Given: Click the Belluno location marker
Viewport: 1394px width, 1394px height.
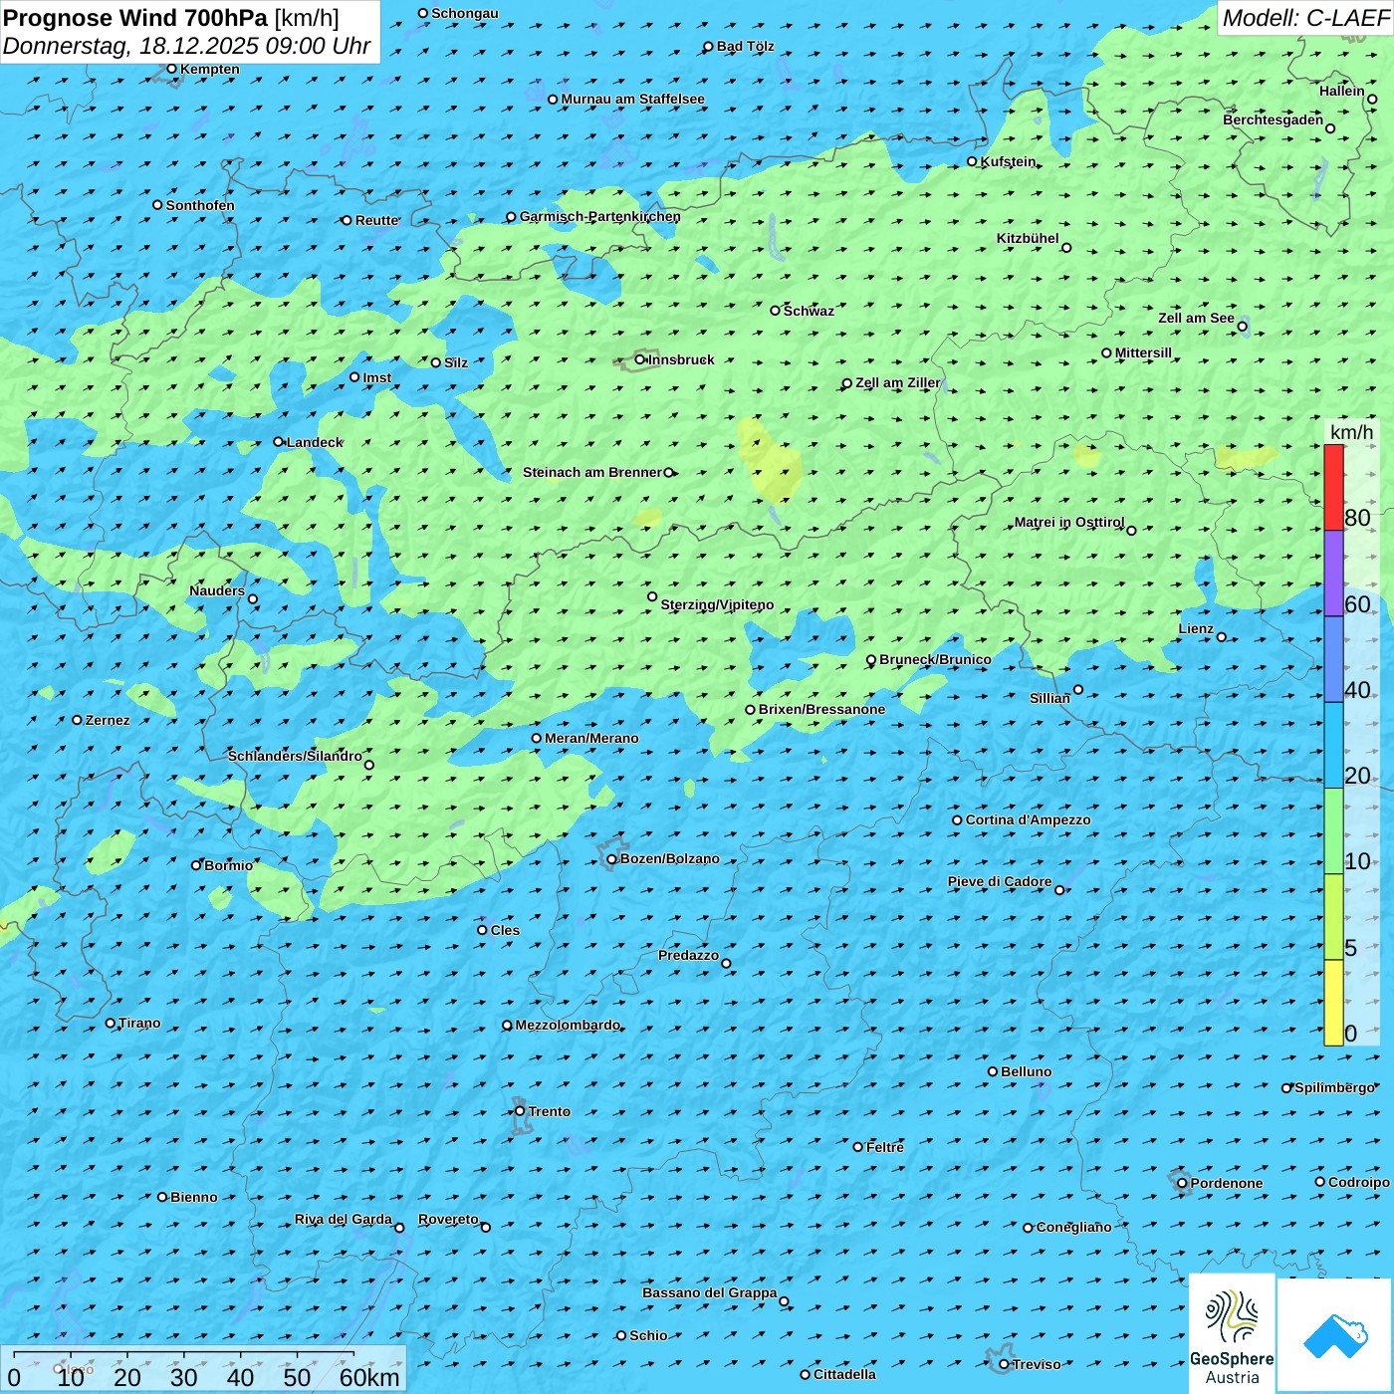Looking at the screenshot, I should coord(993,1071).
